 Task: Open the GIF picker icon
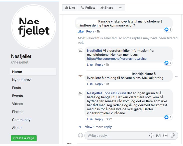click(x=165, y=135)
